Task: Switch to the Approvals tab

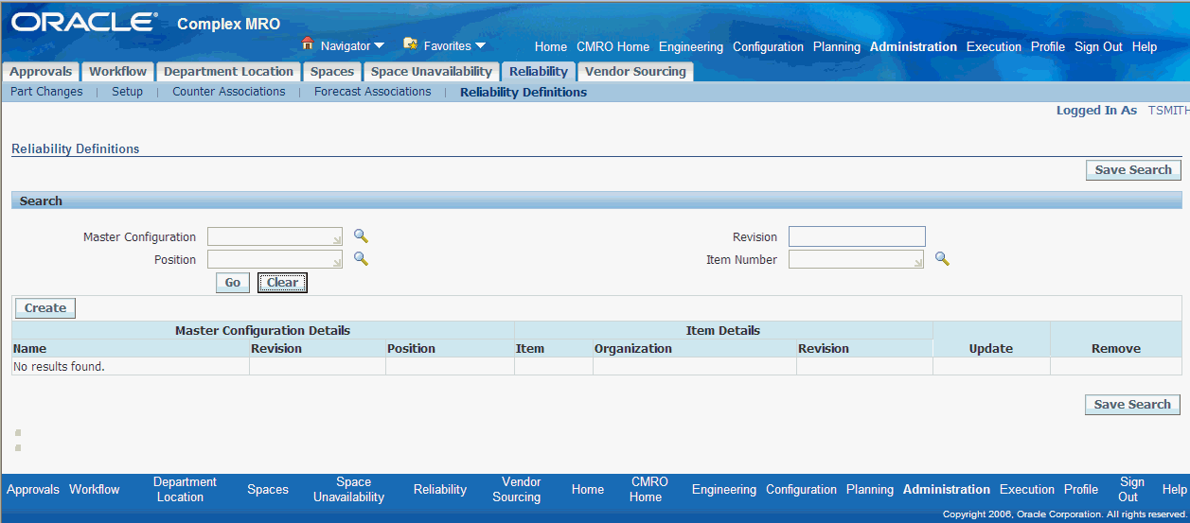Action: [x=41, y=72]
